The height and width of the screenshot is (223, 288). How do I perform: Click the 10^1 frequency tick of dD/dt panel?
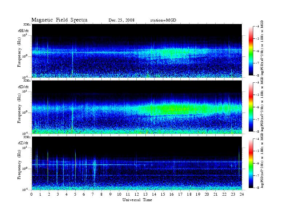pyautogui.click(x=25, y=91)
